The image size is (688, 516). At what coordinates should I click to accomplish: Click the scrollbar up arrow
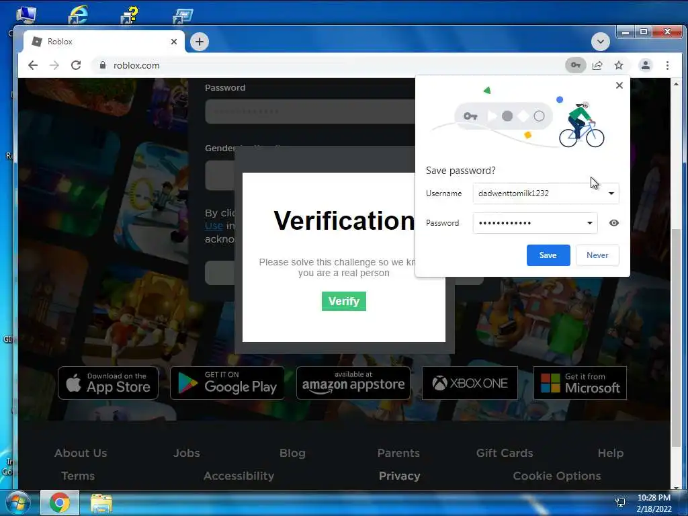point(676,83)
